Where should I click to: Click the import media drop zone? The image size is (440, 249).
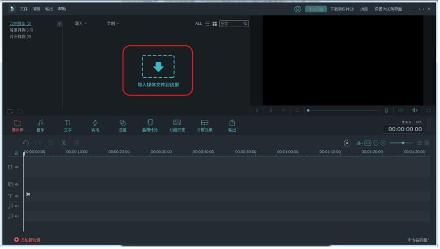click(x=158, y=70)
